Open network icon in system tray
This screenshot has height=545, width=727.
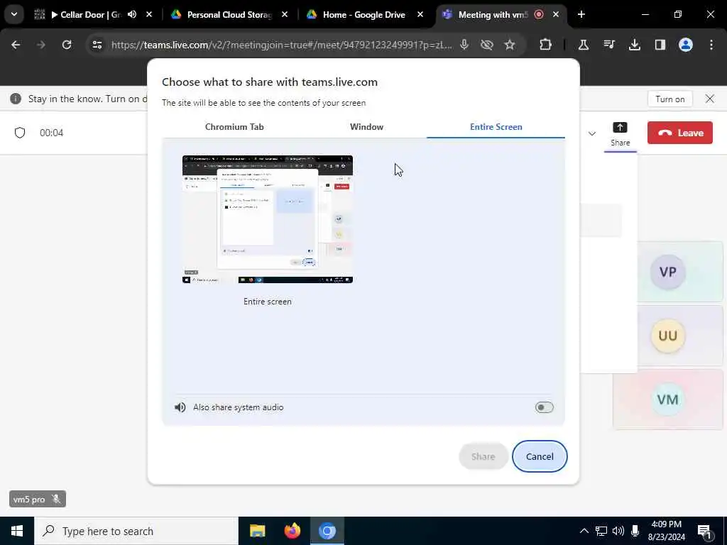601,531
